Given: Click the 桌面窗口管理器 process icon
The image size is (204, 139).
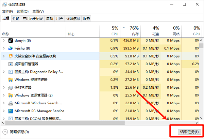Looking at the screenshot, I should tap(11, 64).
